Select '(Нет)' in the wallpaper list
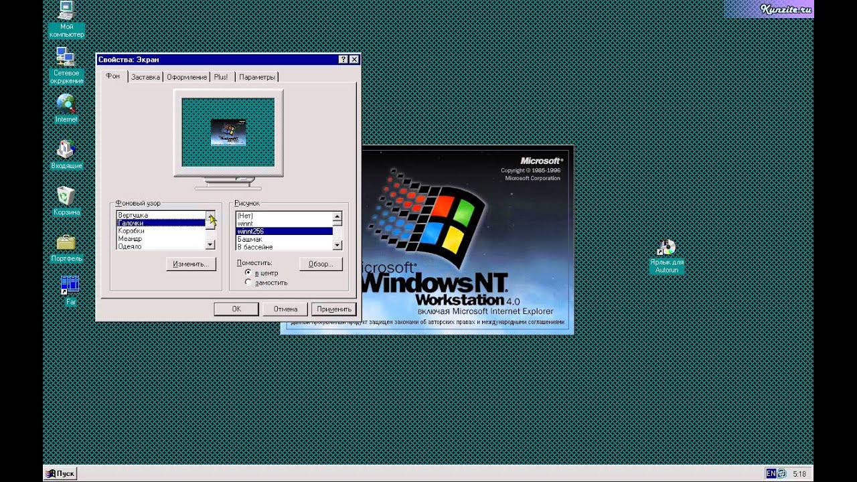The image size is (857, 482). [284, 216]
